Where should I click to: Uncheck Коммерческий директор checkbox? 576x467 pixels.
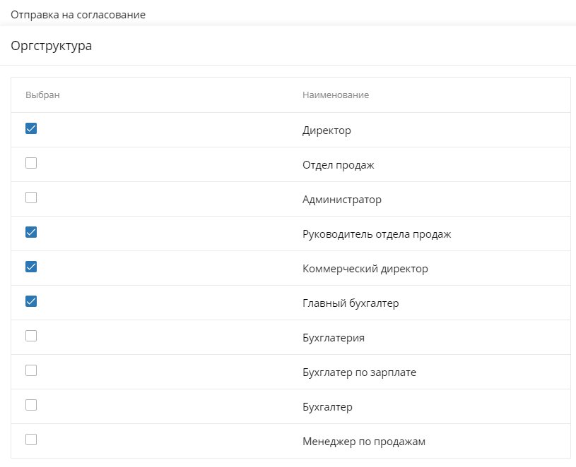(x=31, y=267)
